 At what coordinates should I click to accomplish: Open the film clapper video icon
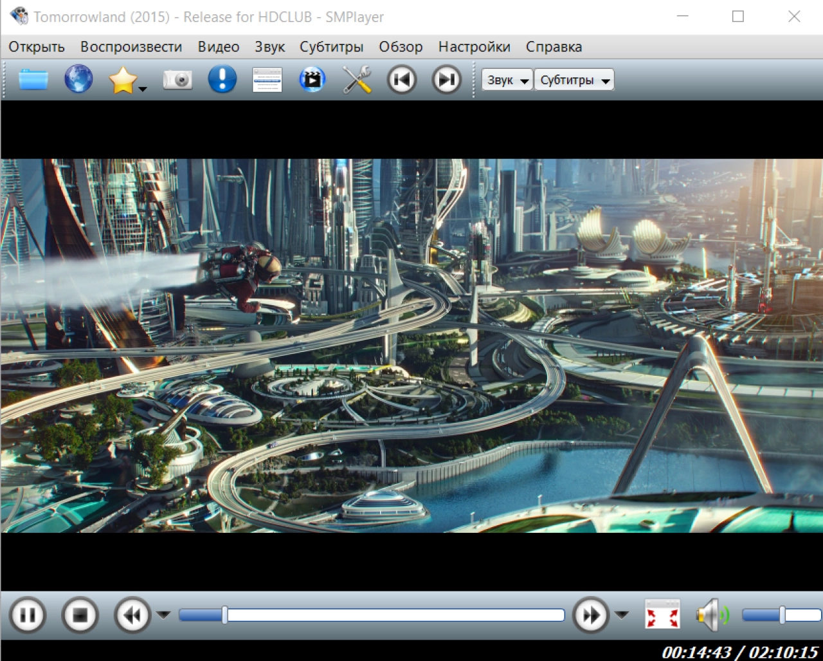pos(312,80)
